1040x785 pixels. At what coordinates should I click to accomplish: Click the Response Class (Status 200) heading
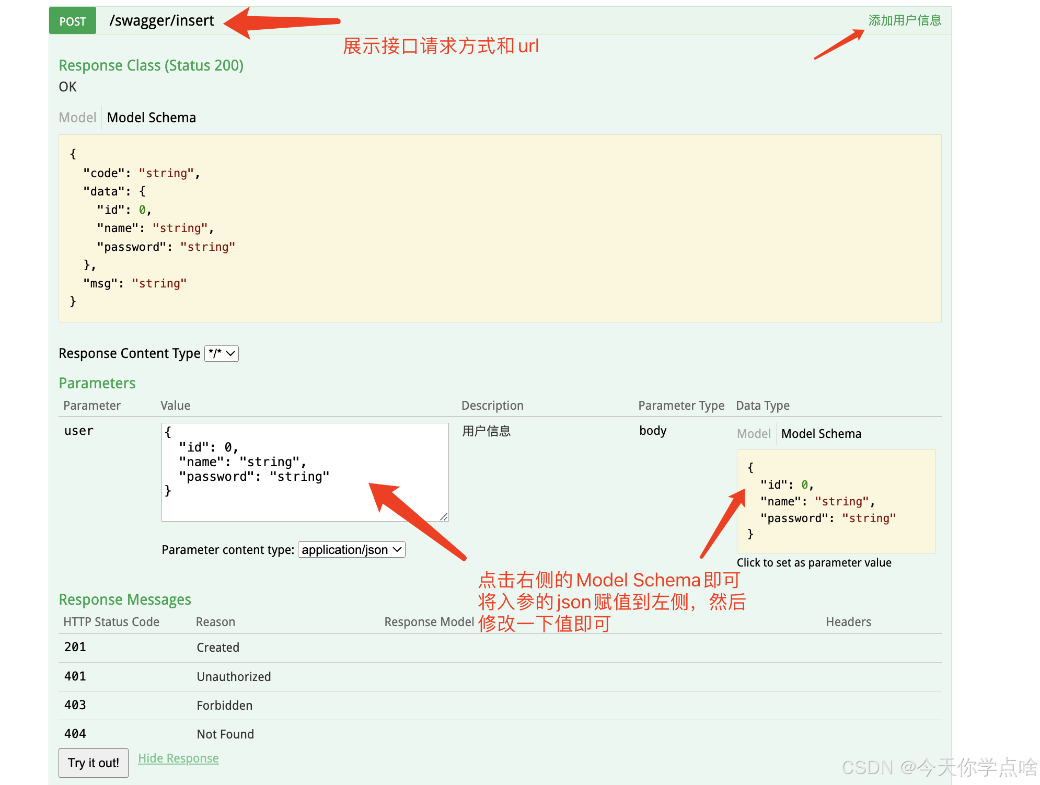tap(151, 65)
